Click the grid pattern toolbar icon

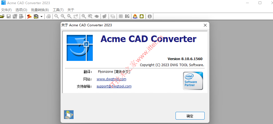(121, 17)
